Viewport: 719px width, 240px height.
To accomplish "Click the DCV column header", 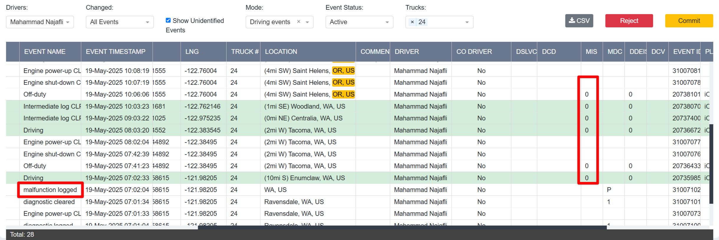I will 657,52.
